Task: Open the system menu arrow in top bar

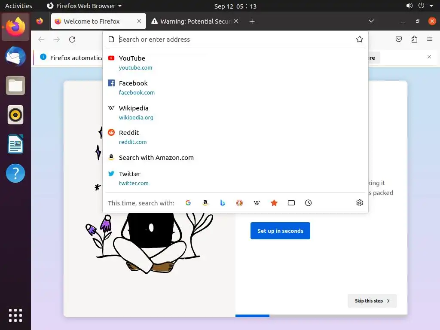Action: 431,6
